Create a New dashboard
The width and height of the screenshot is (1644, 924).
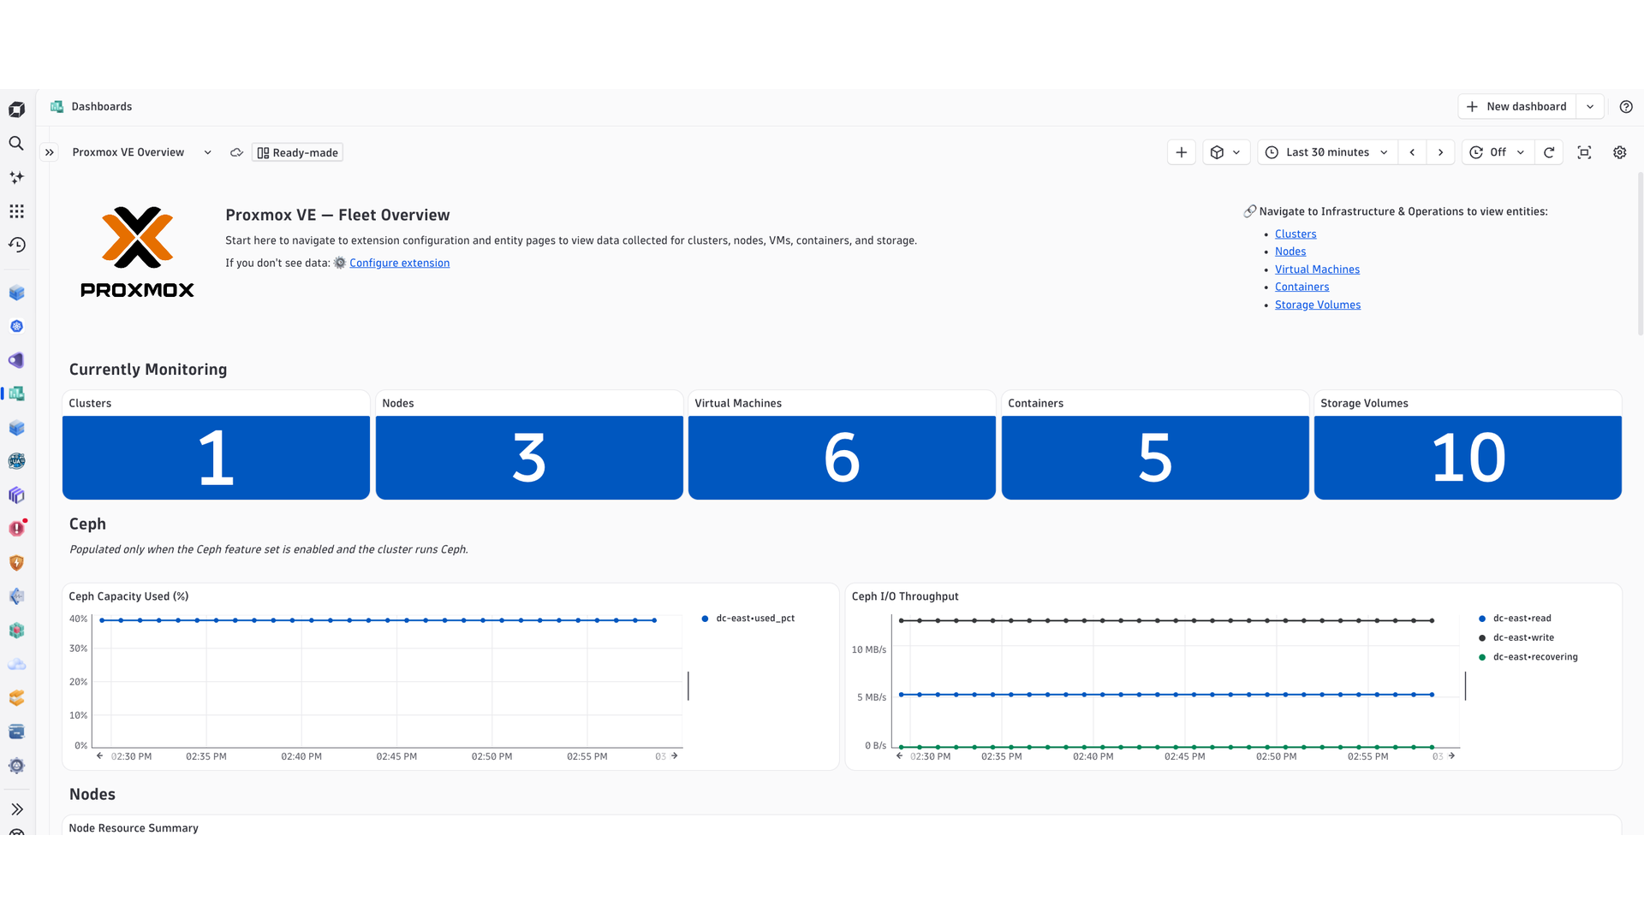(1517, 107)
